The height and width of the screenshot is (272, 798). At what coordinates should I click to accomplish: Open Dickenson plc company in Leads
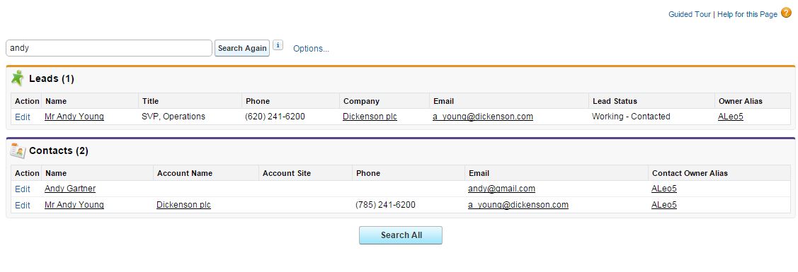(x=370, y=116)
